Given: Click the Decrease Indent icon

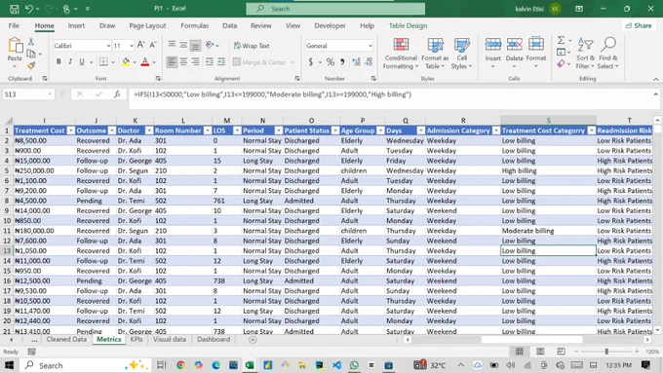Looking at the screenshot, I should point(210,62).
